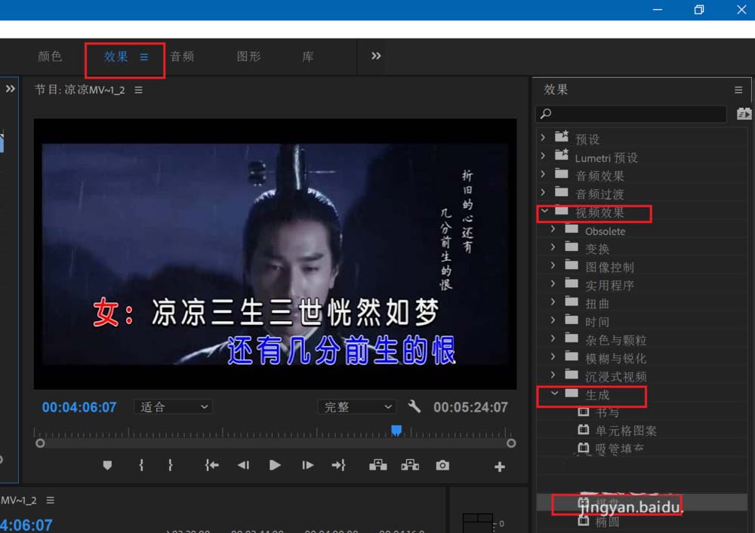
Task: Click the 00:05:24:07 duration timecode
Action: (x=470, y=408)
